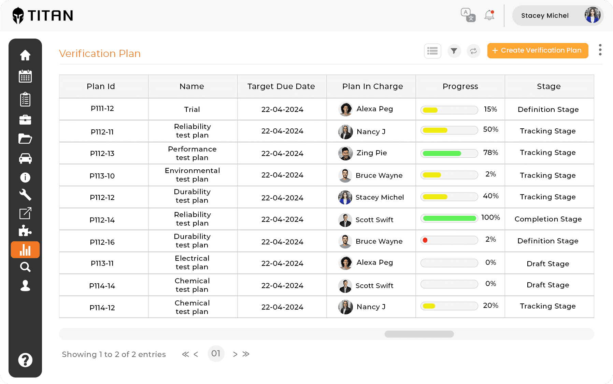The width and height of the screenshot is (613, 384).
Task: Open the folder sidebar menu item
Action: 25,139
